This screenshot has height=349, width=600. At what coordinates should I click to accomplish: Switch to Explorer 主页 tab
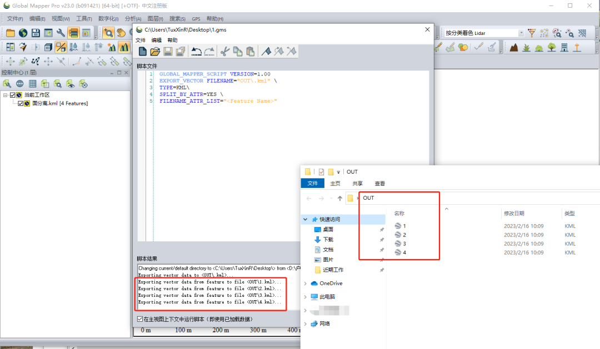click(x=335, y=184)
